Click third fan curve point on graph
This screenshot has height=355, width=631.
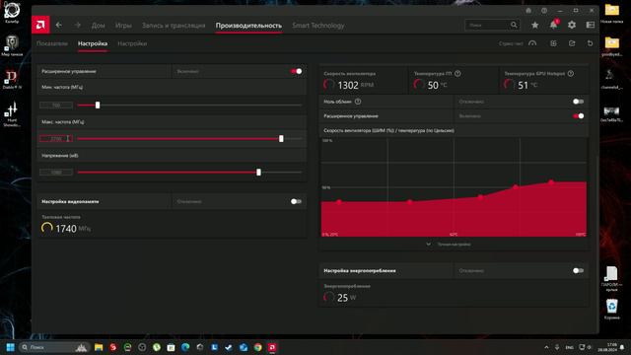480,197
